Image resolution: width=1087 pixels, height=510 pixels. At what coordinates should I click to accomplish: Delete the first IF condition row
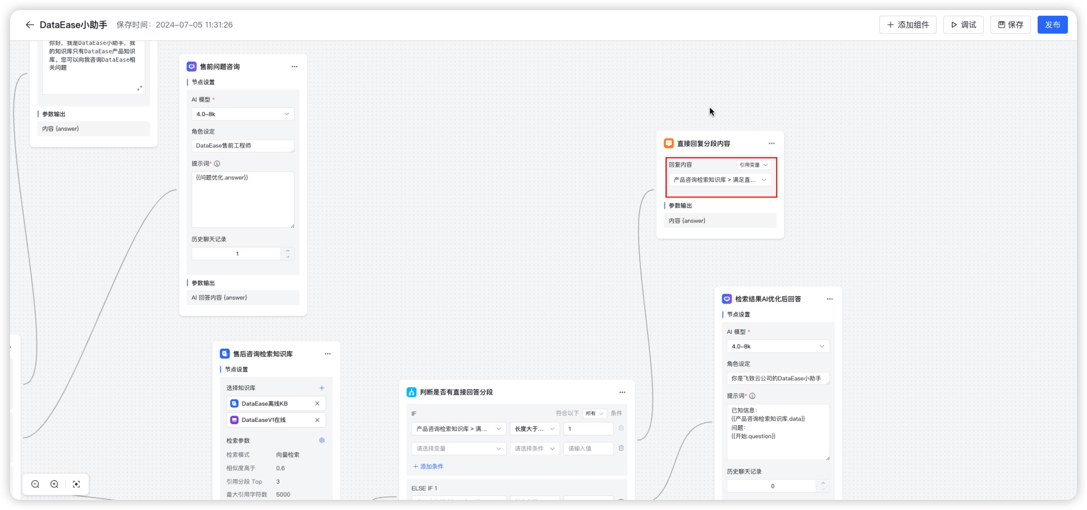point(621,428)
